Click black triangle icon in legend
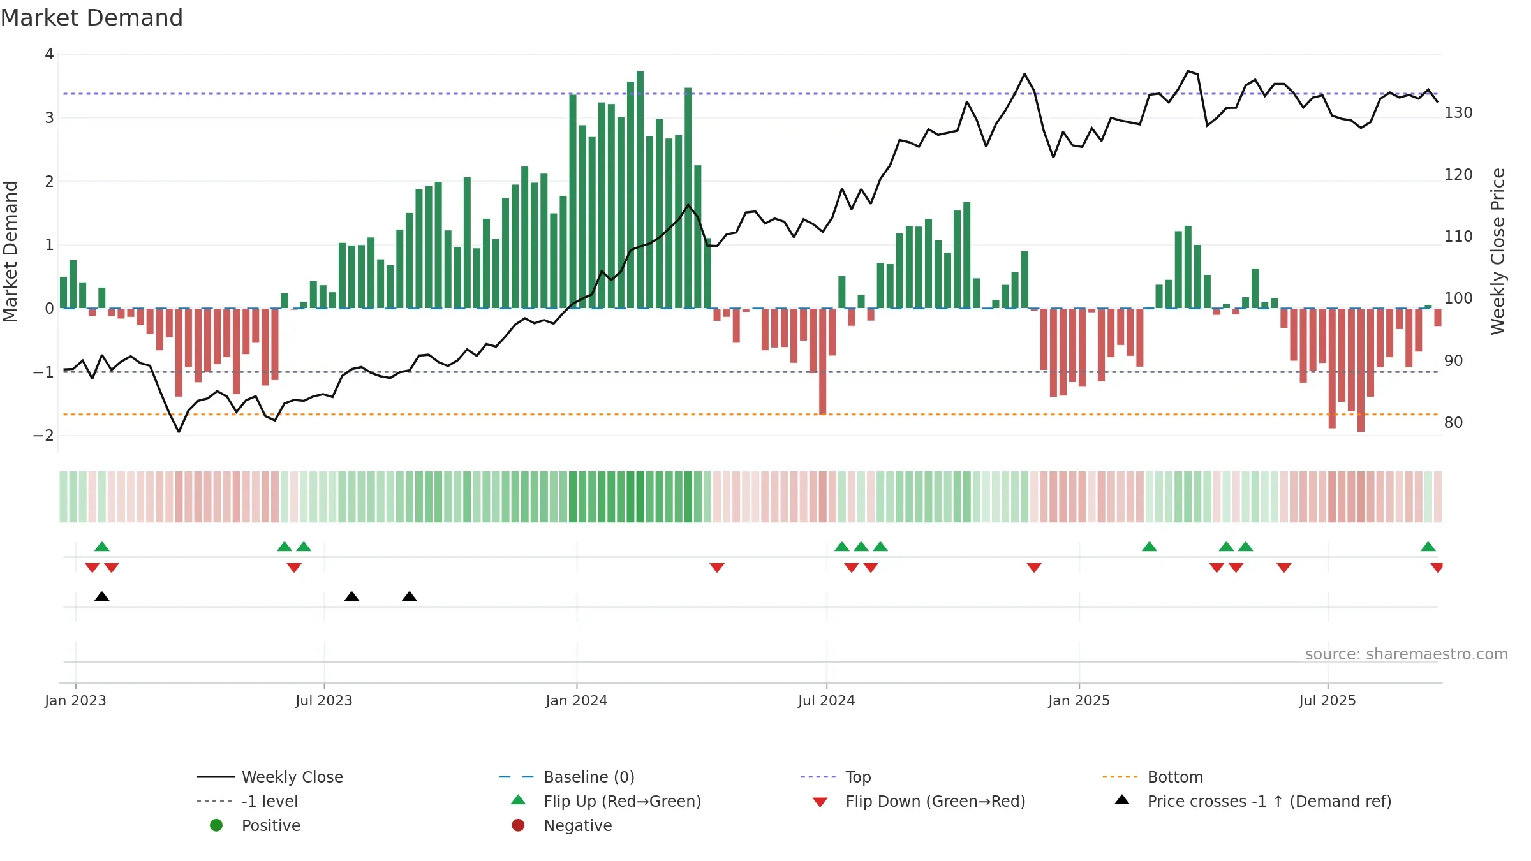 point(1122,800)
